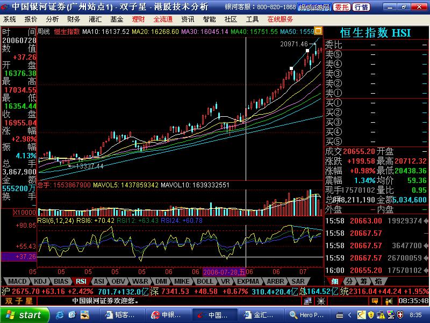The image size is (430, 323).
Task: Click the 周线 weekly period label
Action: (x=44, y=32)
